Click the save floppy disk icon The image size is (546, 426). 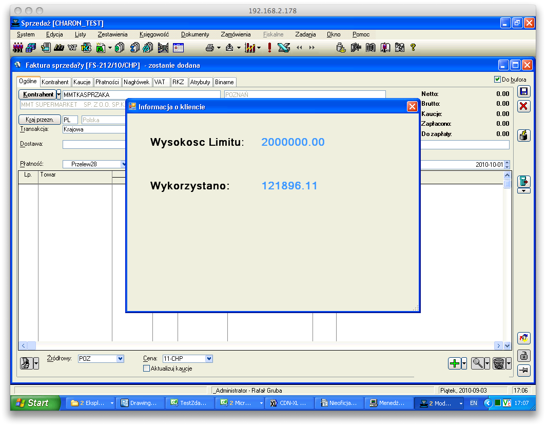pyautogui.click(x=523, y=91)
